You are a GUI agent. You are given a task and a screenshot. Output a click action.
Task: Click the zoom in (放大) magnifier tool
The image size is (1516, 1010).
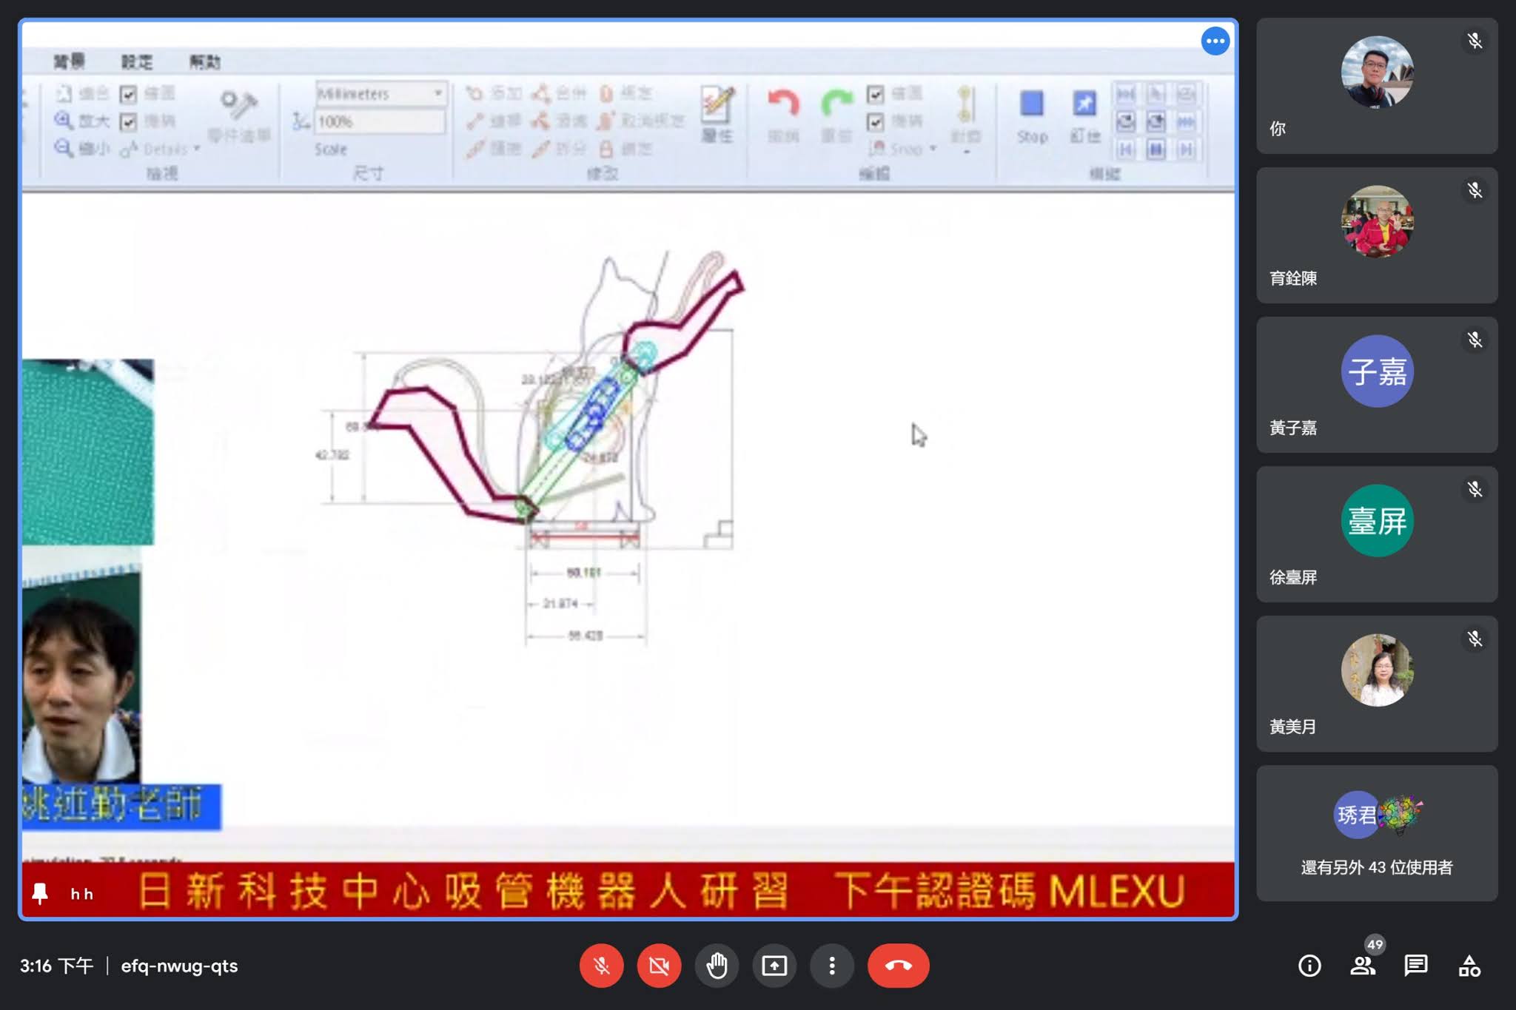[64, 121]
